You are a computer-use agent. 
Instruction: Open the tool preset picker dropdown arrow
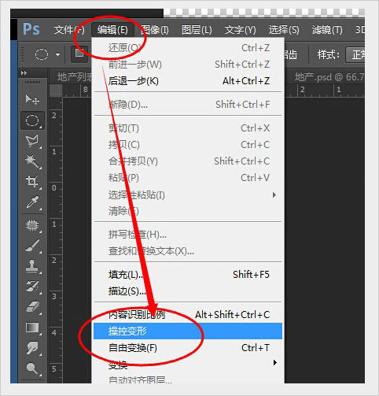pos(57,54)
